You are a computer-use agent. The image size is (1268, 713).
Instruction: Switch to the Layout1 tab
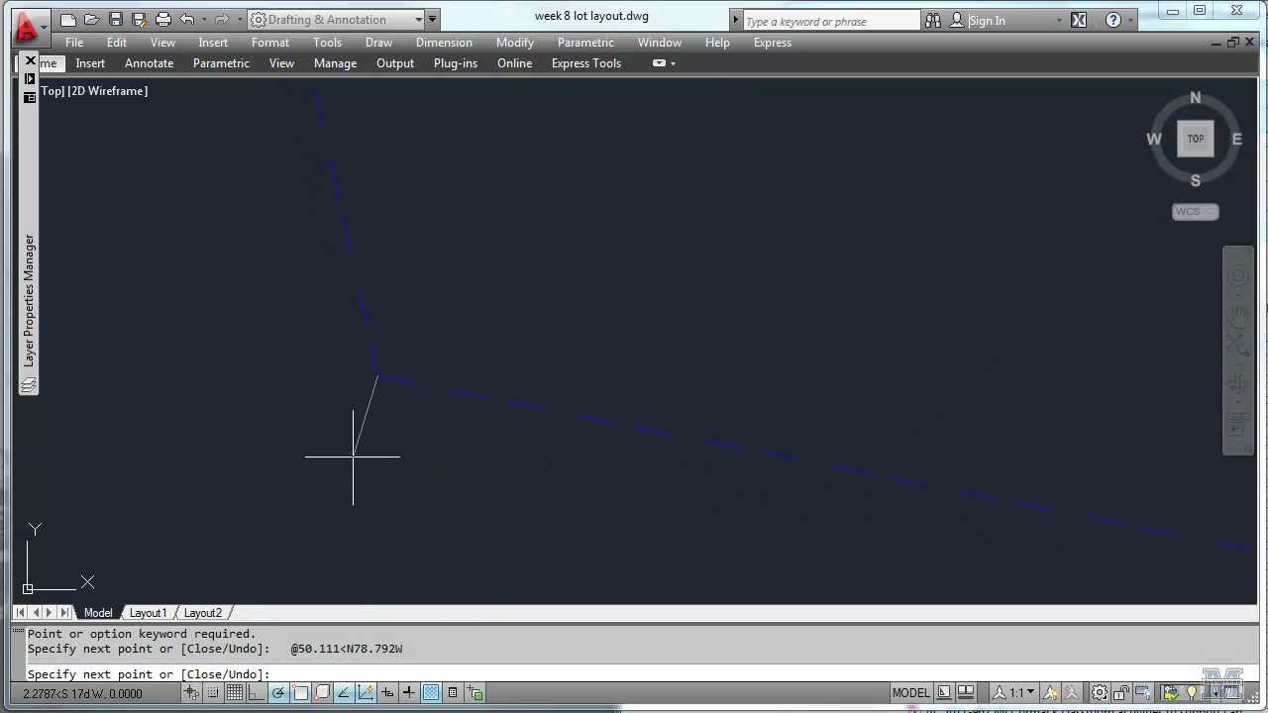point(148,613)
